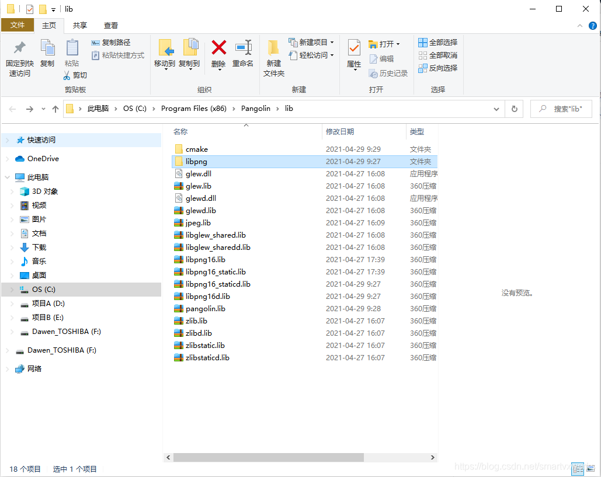Viewport: 601px width, 477px height.
Task: Open the File (文件) ribbon tab
Action: [18, 25]
